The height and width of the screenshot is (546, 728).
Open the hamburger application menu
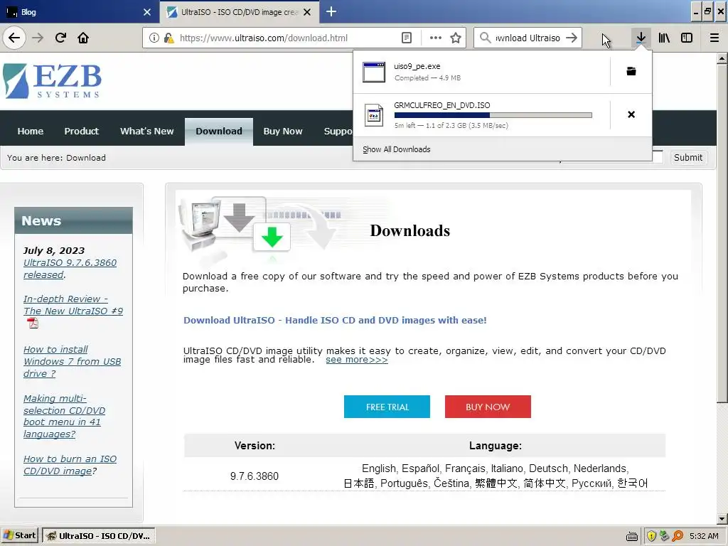(x=714, y=38)
